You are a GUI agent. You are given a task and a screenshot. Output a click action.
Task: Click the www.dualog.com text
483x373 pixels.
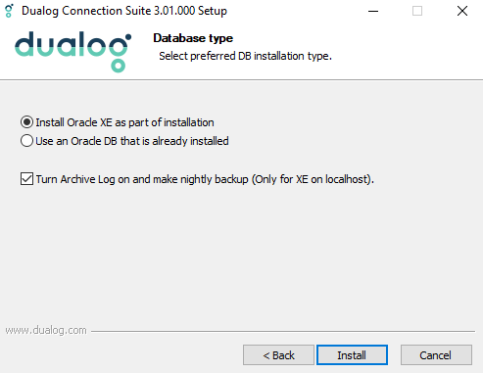coord(46,330)
